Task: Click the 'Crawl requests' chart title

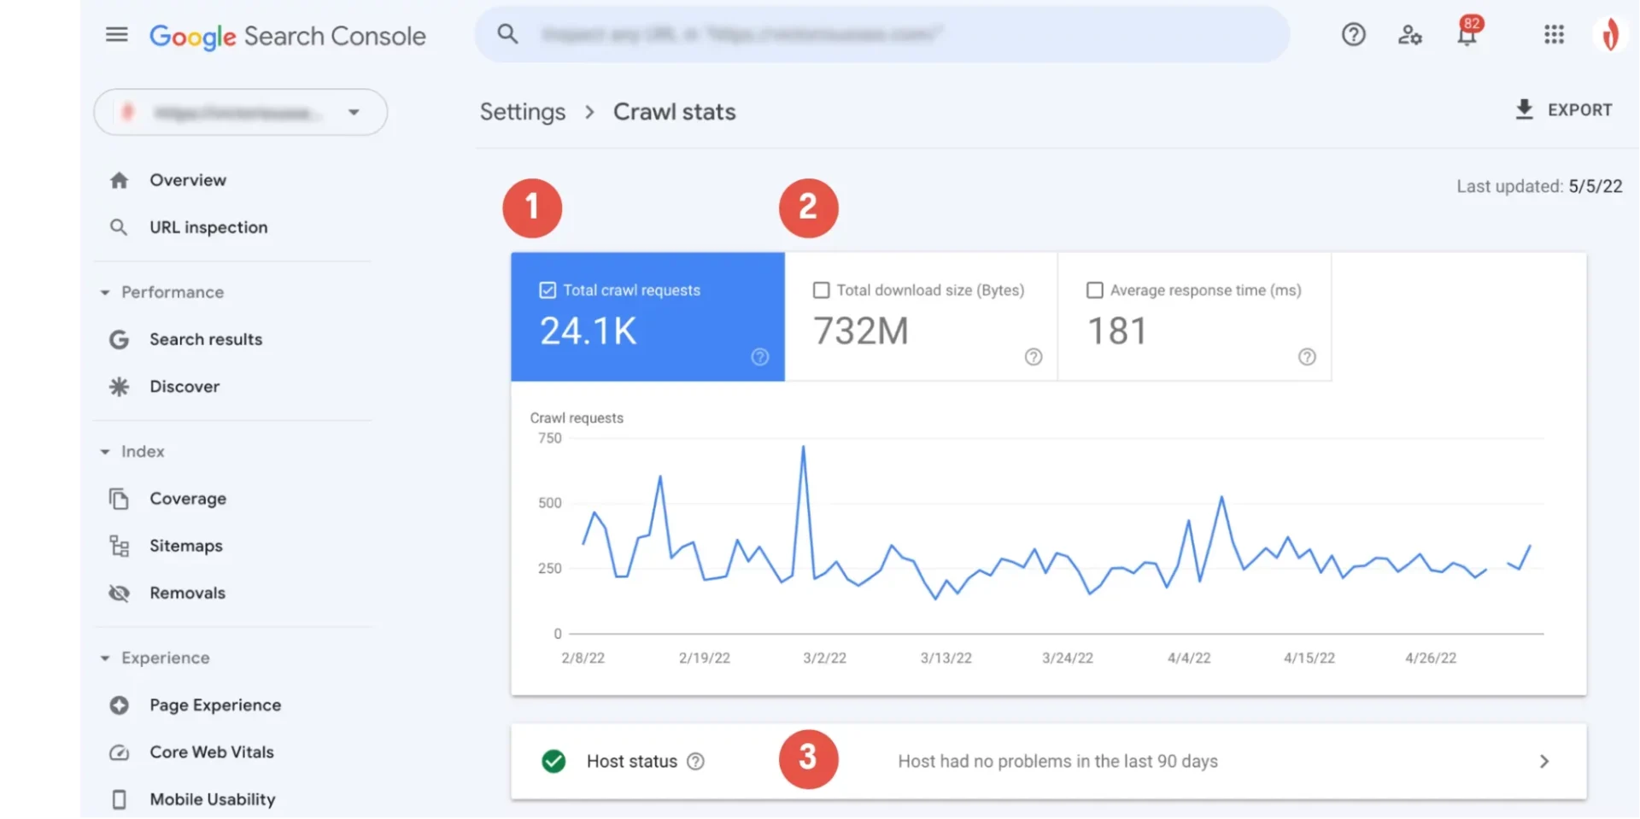Action: pos(577,418)
